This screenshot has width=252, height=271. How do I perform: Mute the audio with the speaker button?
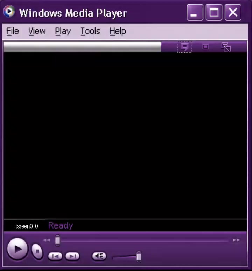point(99,256)
